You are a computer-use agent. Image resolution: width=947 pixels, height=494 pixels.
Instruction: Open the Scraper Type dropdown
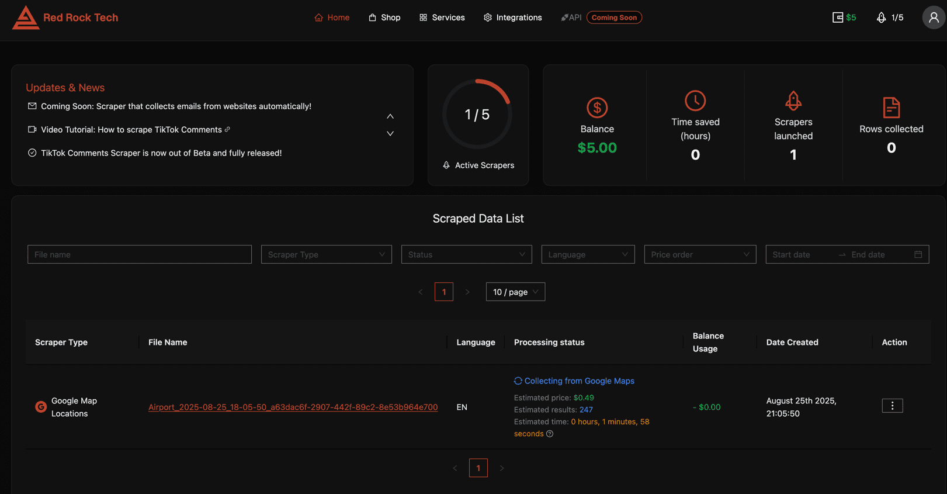pos(327,254)
